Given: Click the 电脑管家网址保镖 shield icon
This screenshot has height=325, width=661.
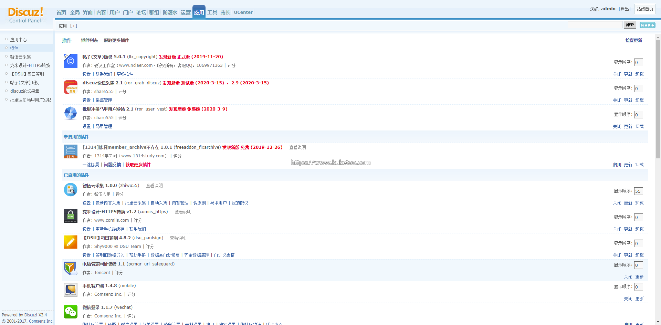Looking at the screenshot, I should point(71,268).
